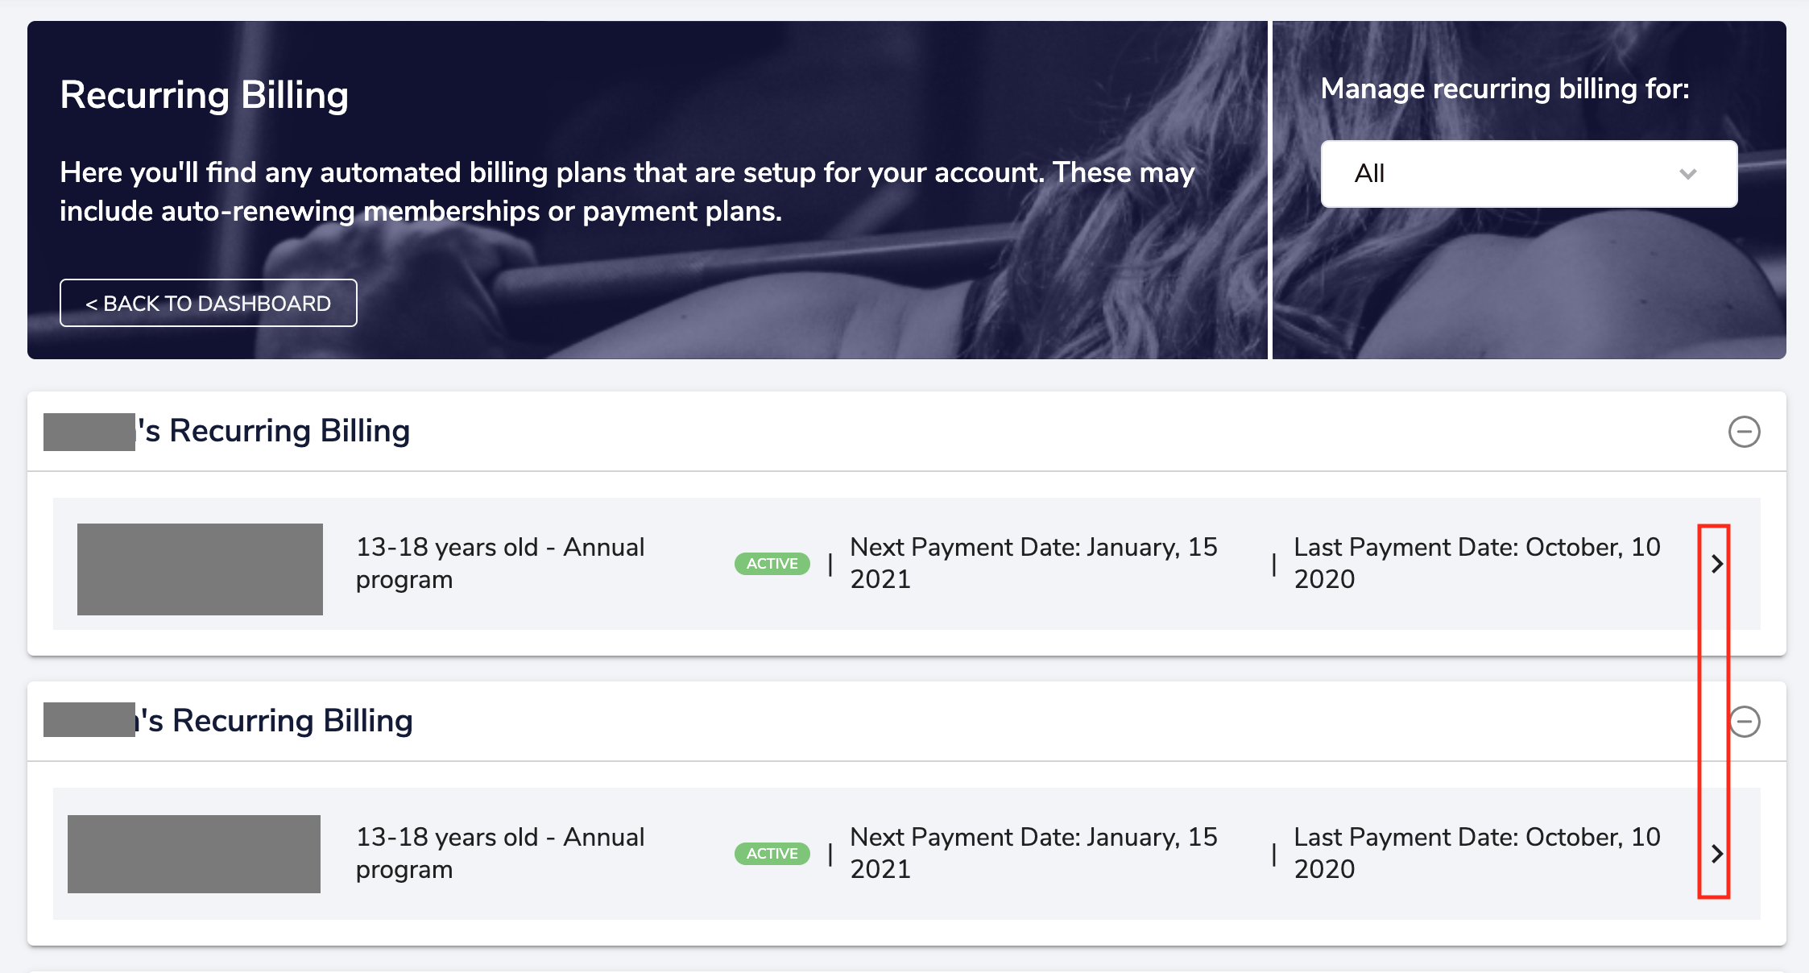Click the first ACTIVE status badge
The width and height of the screenshot is (1809, 973).
click(772, 564)
